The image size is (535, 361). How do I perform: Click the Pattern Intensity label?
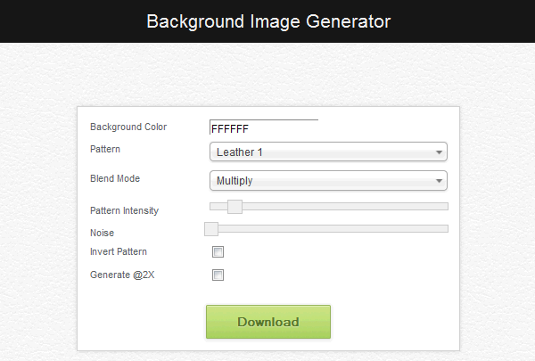[124, 210]
